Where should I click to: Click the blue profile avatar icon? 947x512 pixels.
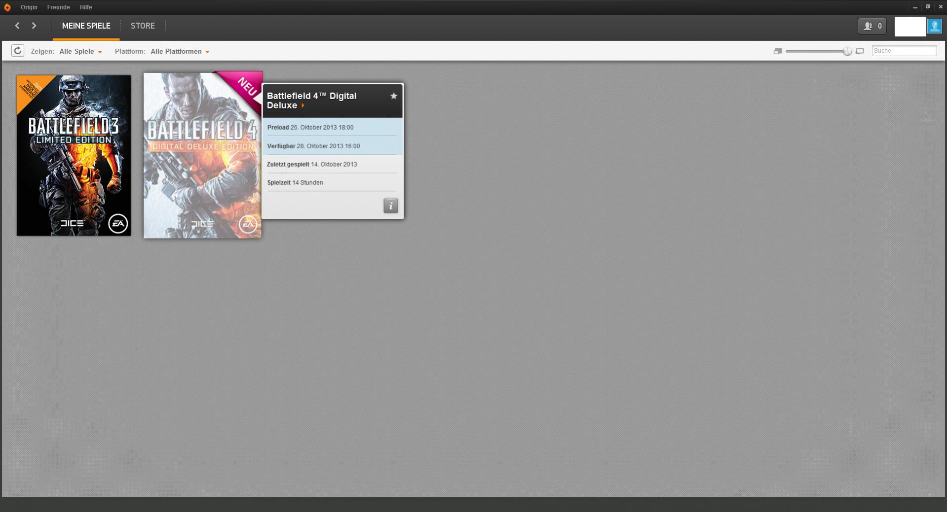click(934, 26)
